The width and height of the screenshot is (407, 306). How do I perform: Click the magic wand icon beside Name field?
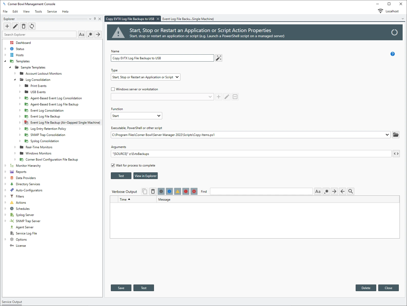[x=219, y=58]
